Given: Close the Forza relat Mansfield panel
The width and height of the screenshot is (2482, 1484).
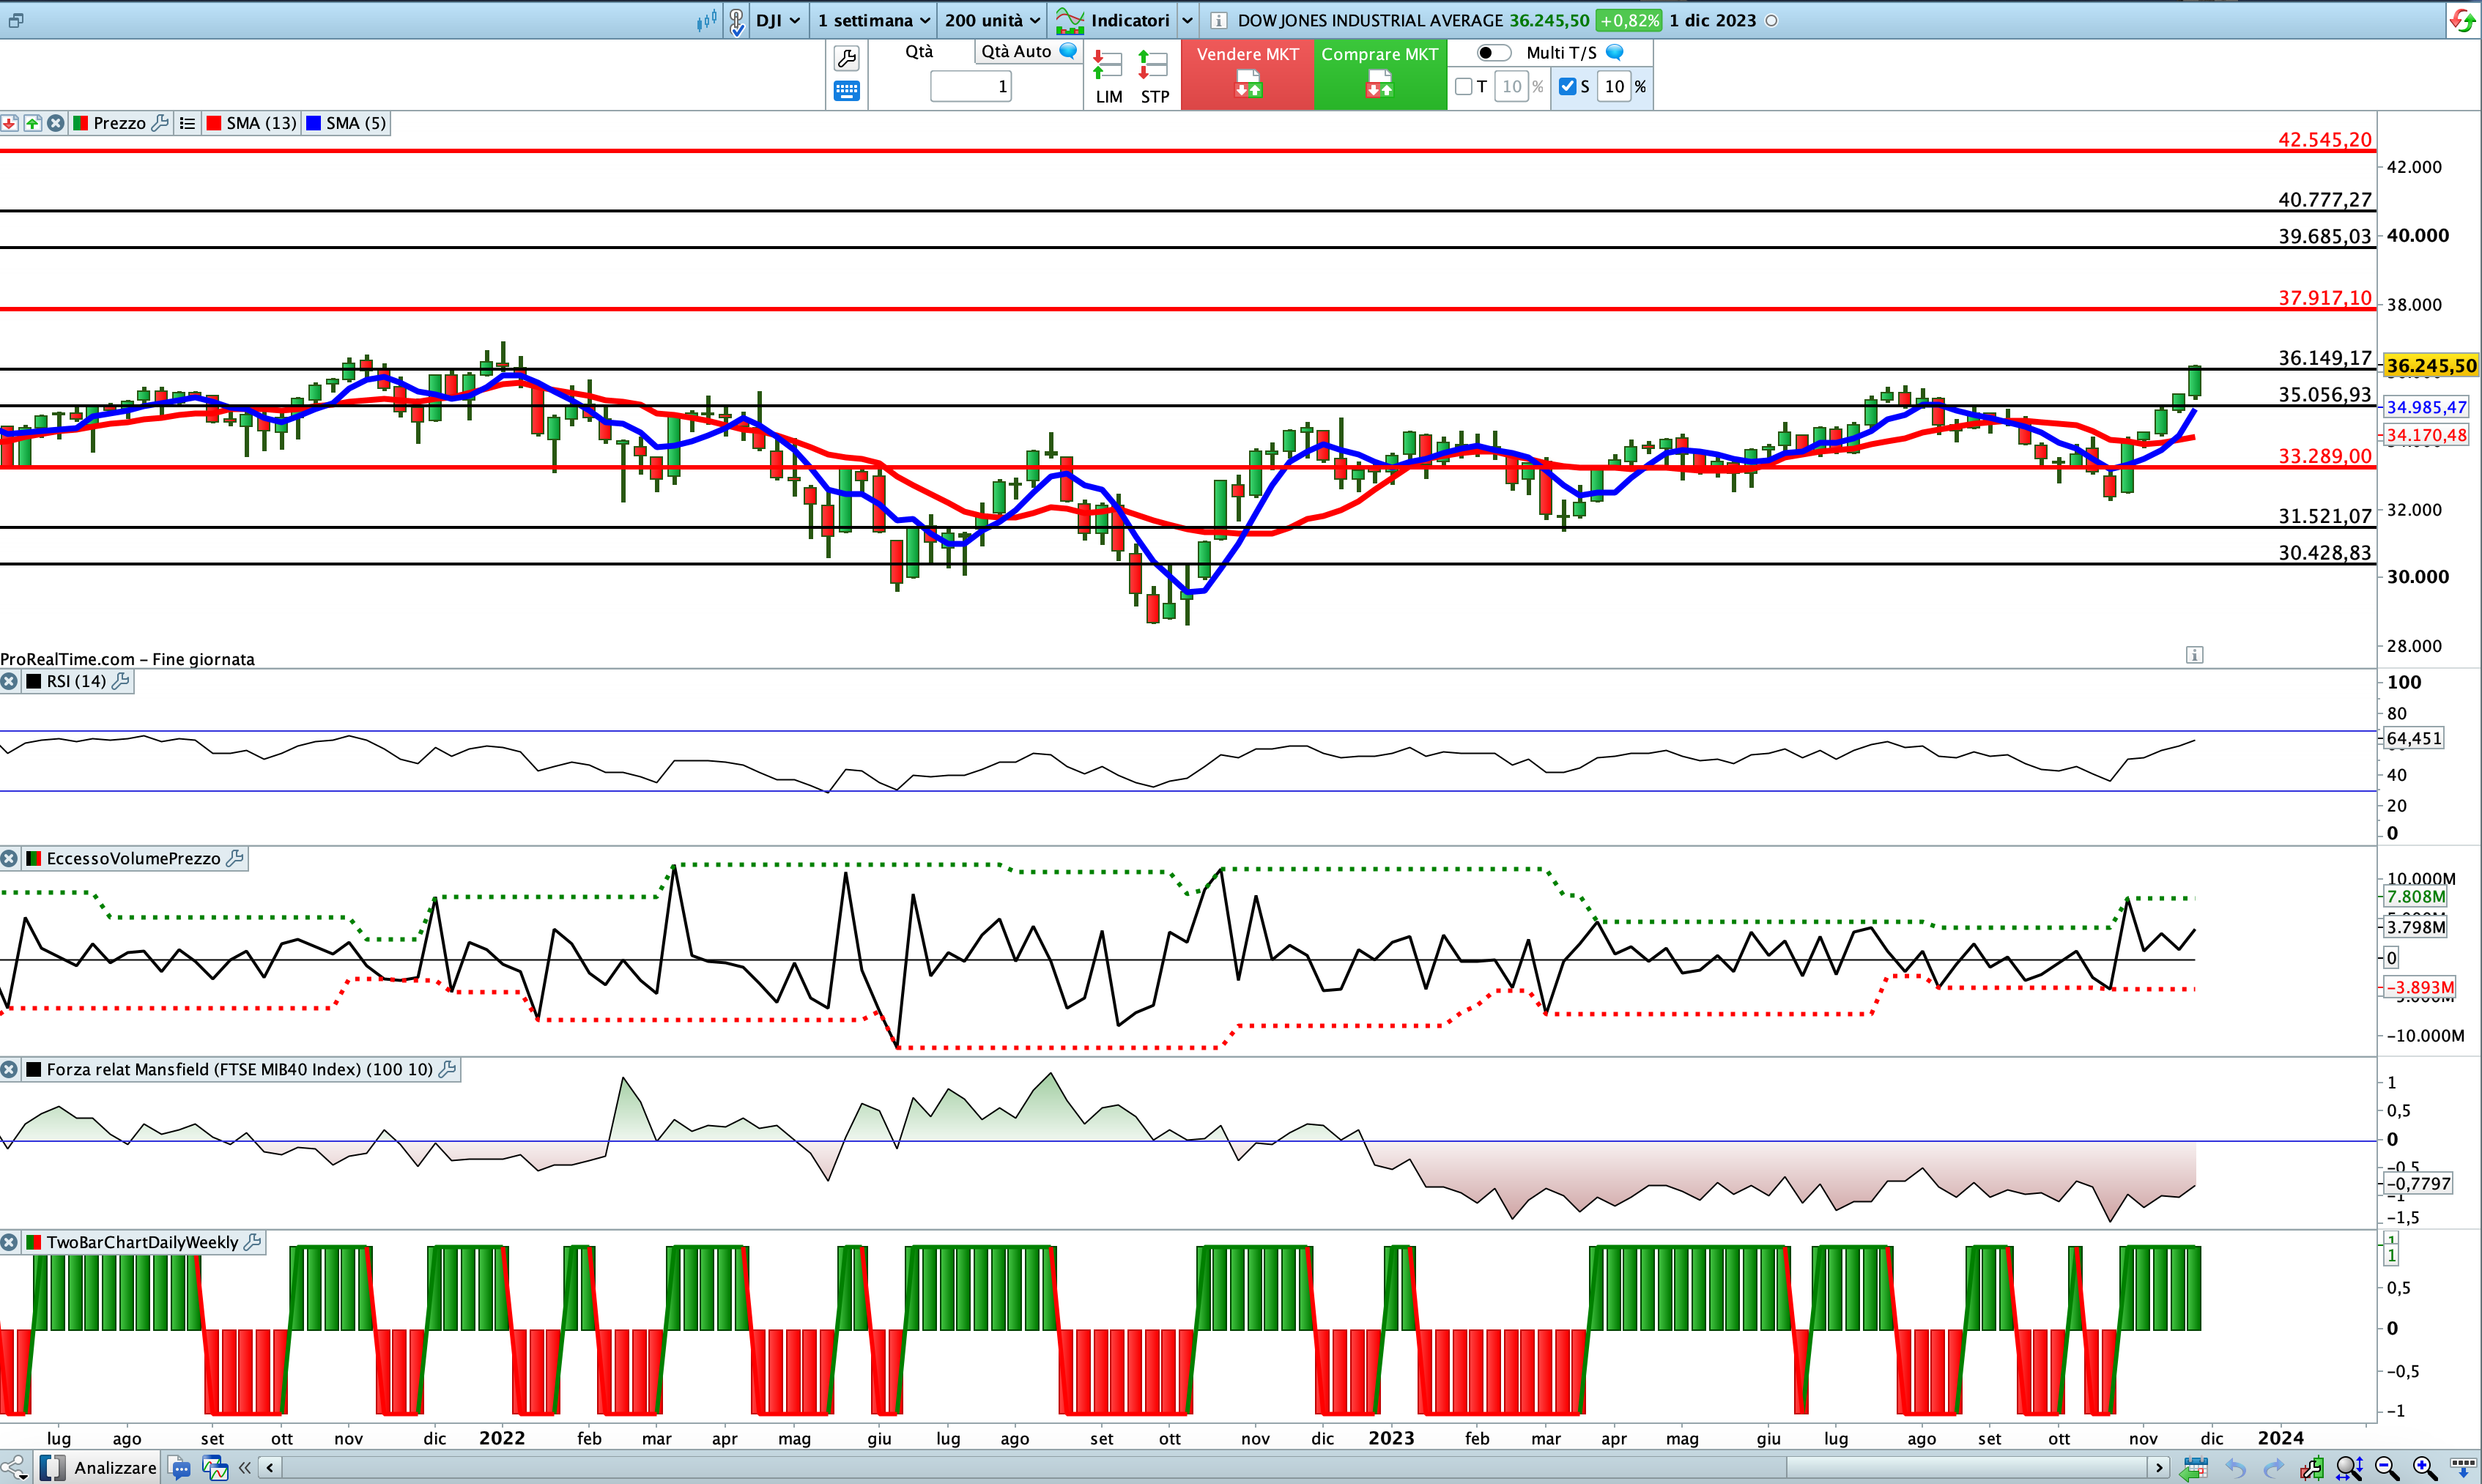Looking at the screenshot, I should (9, 1069).
